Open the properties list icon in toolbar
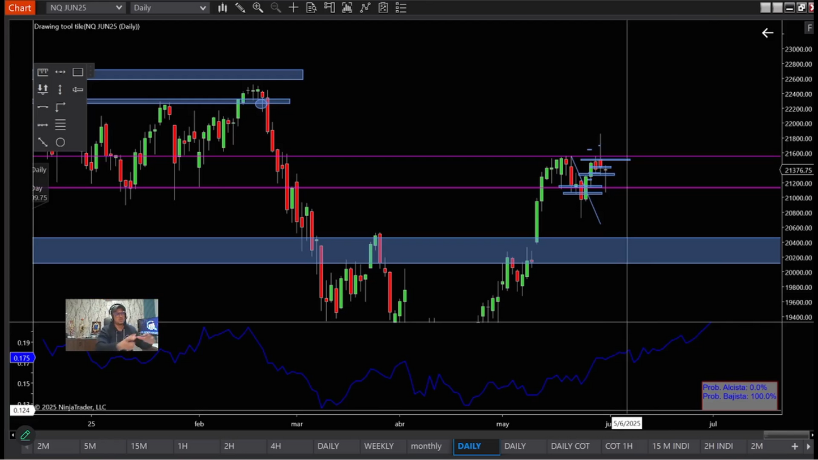Image resolution: width=818 pixels, height=460 pixels. tap(401, 7)
